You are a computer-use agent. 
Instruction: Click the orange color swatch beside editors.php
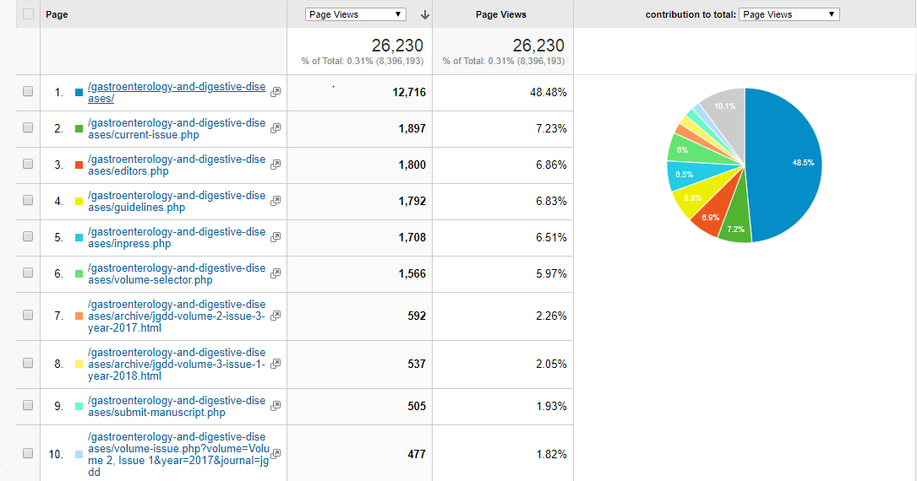[x=79, y=165]
